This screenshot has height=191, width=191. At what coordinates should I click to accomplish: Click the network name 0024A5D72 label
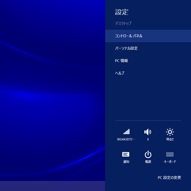coord(126,139)
